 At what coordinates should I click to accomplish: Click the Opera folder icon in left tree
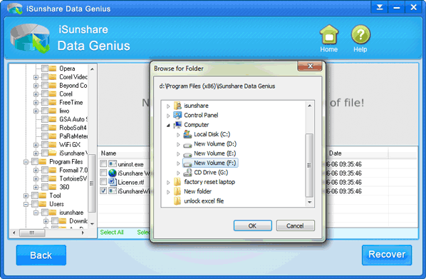pyautogui.click(x=53, y=69)
